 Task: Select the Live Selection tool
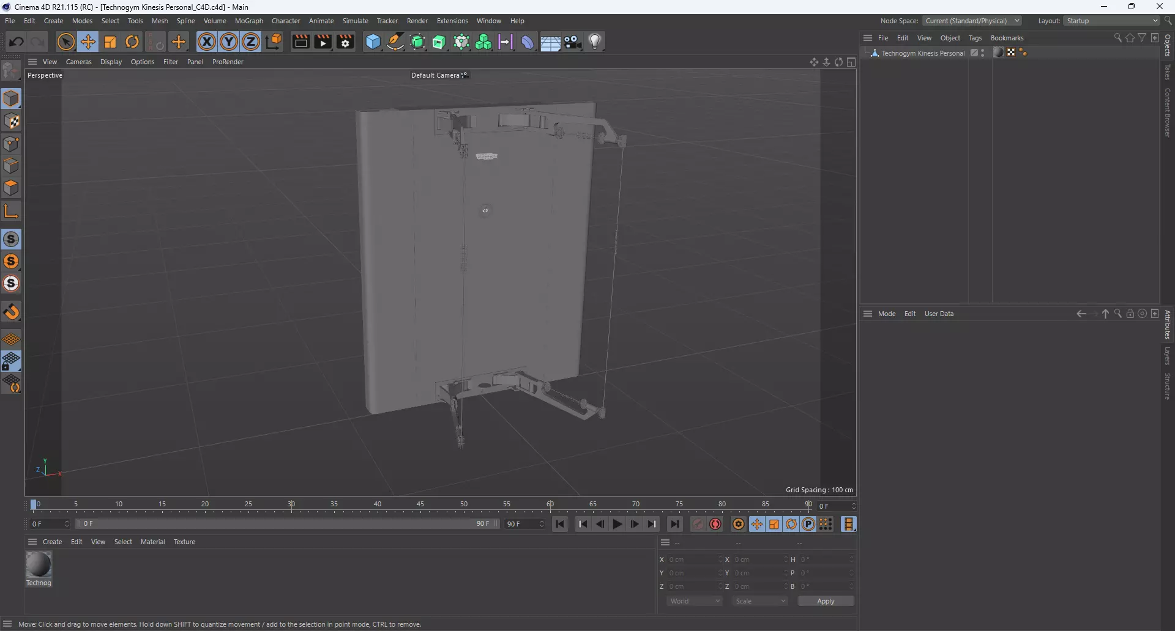[65, 42]
